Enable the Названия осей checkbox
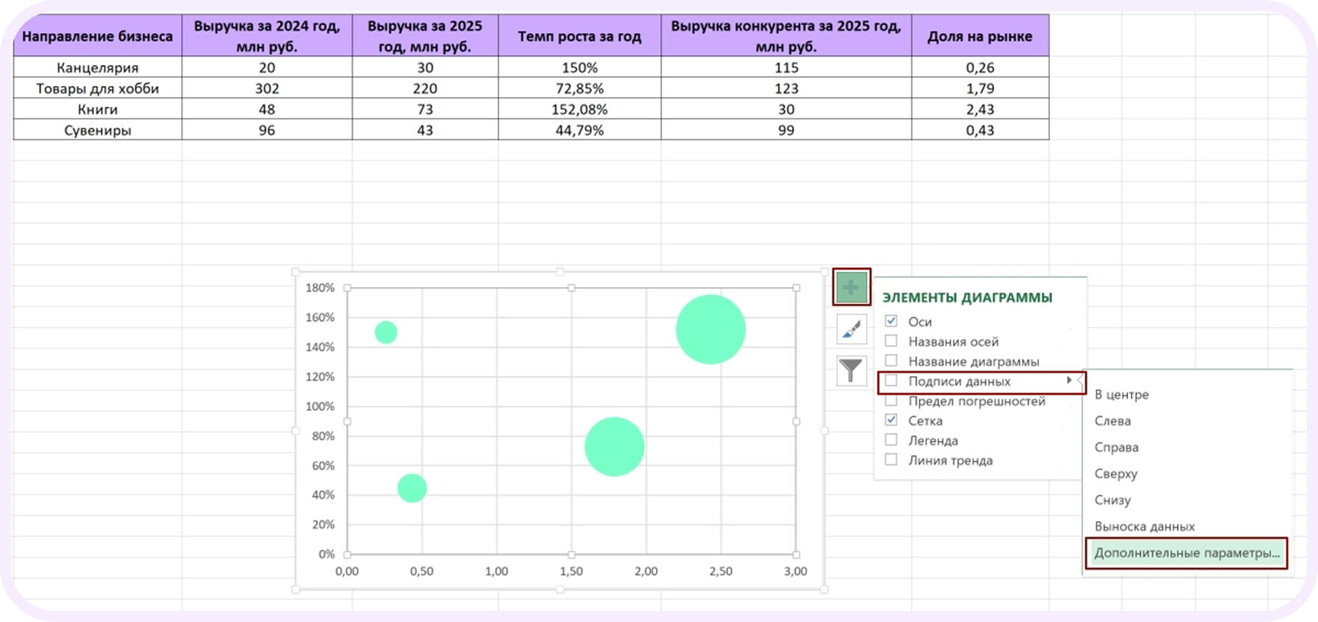The height and width of the screenshot is (622, 1318). tap(891, 342)
